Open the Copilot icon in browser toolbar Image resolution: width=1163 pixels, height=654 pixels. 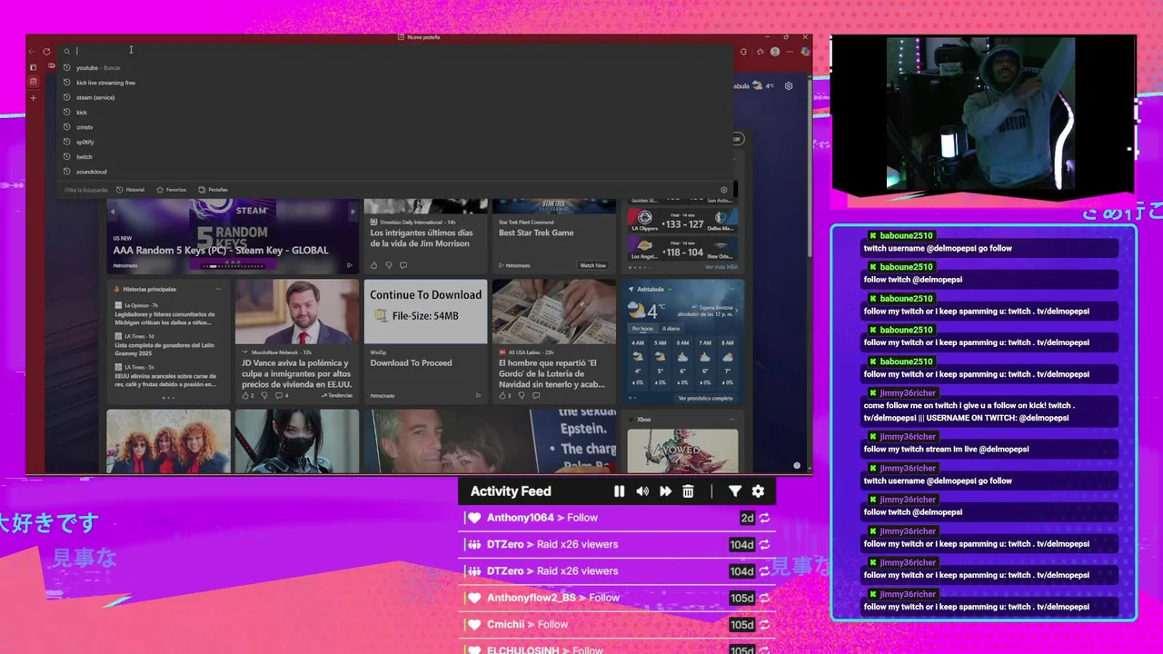tap(803, 52)
